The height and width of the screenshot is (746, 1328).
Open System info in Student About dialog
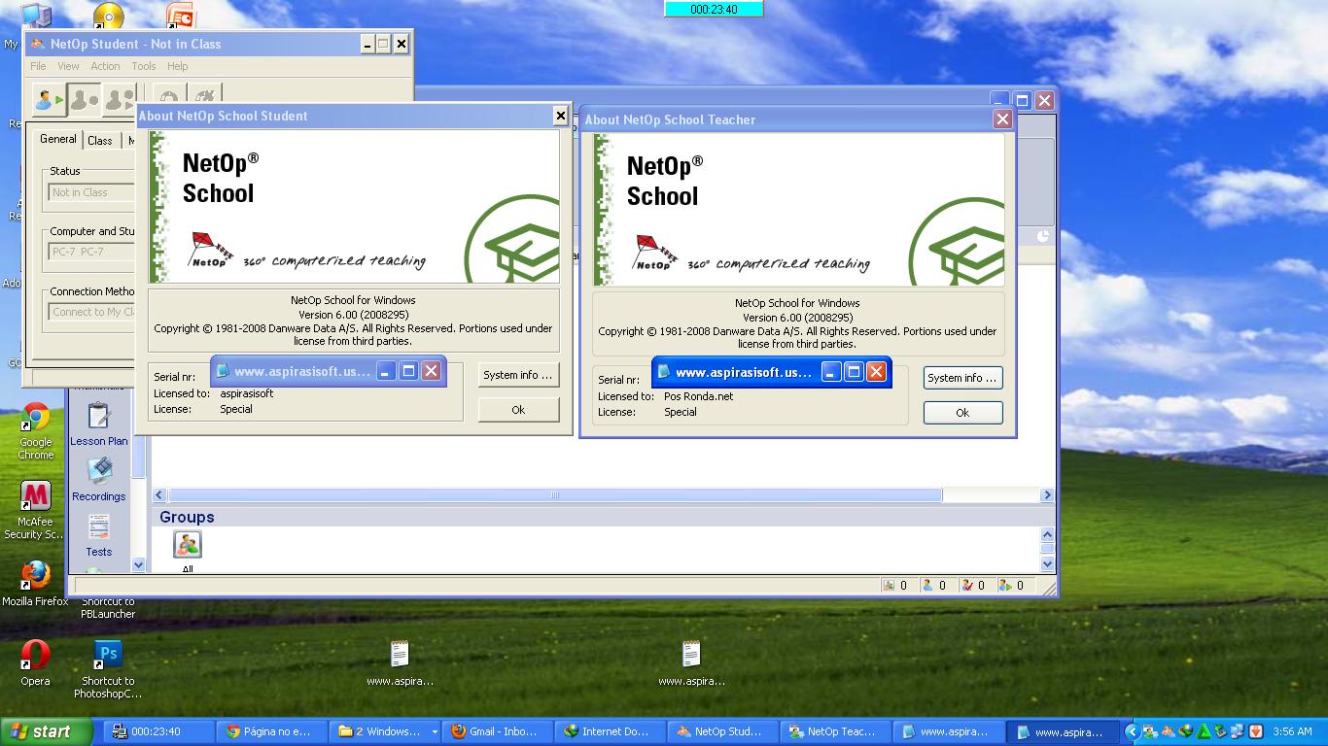(518, 375)
